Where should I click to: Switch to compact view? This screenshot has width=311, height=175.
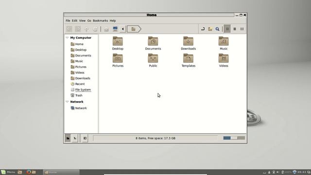coord(242,29)
